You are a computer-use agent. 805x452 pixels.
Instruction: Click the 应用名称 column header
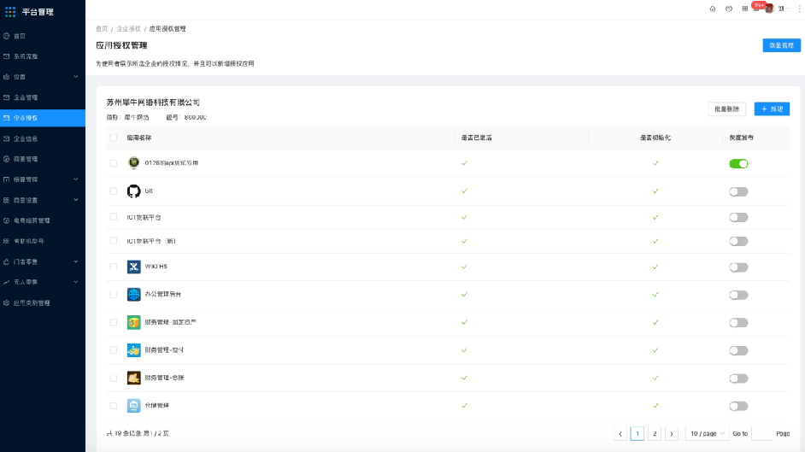coord(139,138)
